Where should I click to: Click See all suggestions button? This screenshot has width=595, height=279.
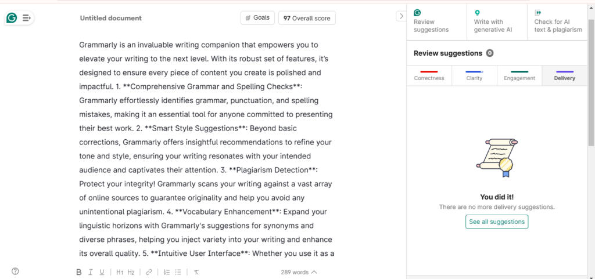click(497, 222)
